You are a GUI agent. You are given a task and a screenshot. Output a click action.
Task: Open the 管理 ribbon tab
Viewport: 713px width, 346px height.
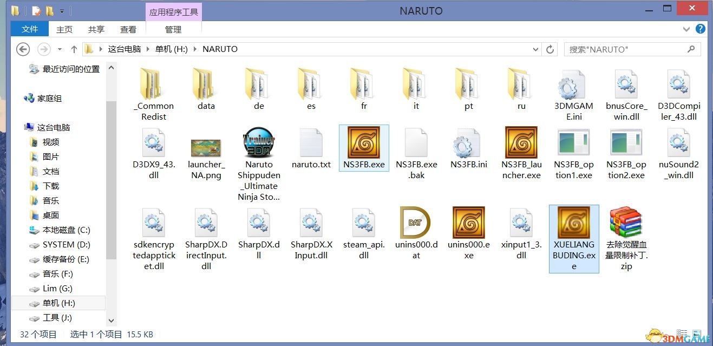[173, 29]
